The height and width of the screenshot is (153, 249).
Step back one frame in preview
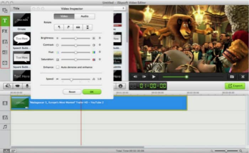pos(135,77)
